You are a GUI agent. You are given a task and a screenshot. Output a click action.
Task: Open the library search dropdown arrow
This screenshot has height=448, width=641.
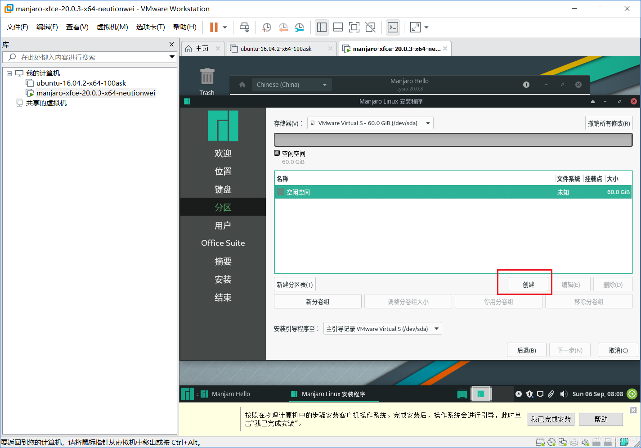172,57
